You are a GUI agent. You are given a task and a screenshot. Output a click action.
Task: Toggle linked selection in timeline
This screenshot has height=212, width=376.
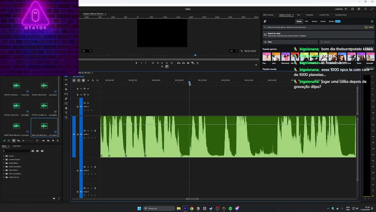[83, 80]
